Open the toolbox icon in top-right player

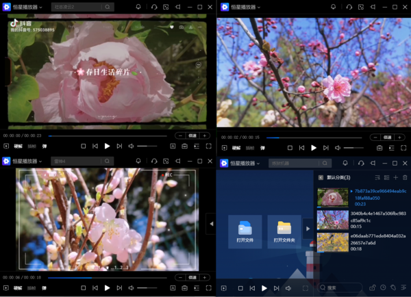coord(379,148)
